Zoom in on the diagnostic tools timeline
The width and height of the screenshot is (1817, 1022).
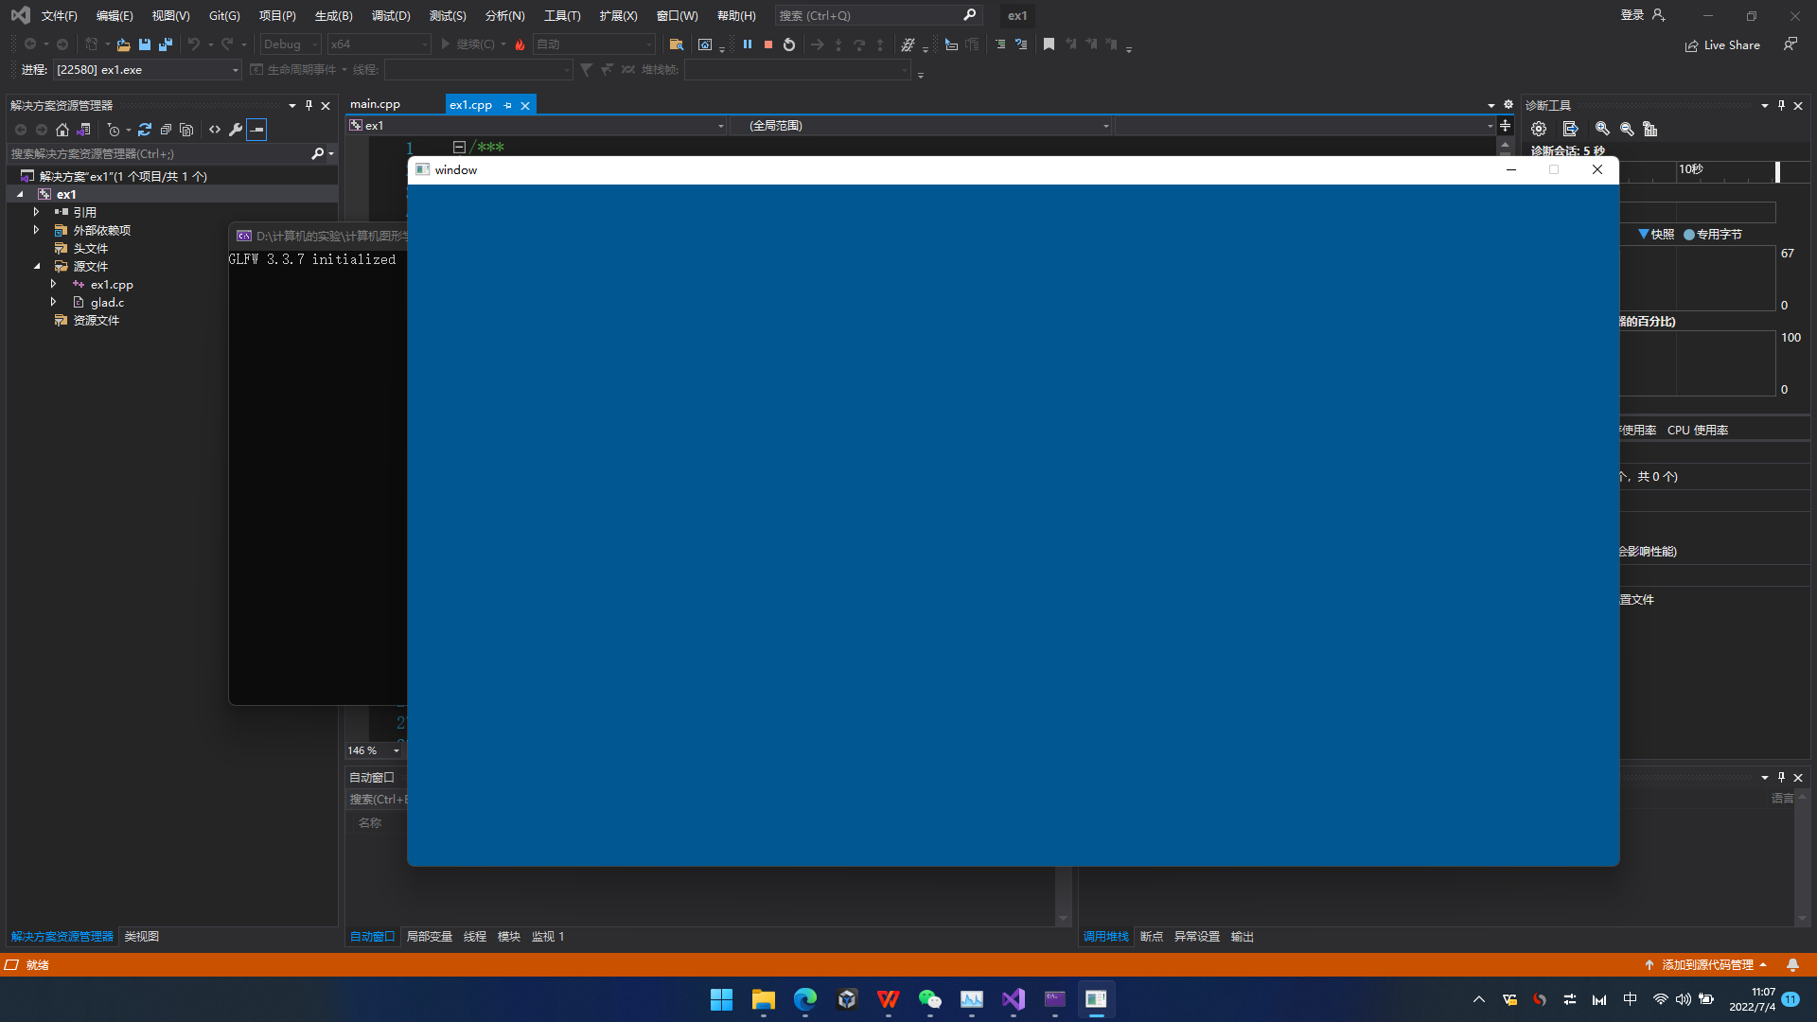1602,129
